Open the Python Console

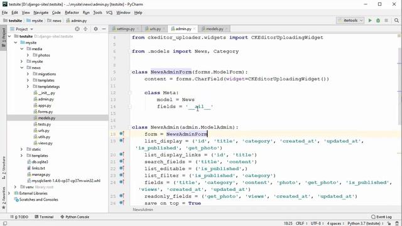point(75,217)
